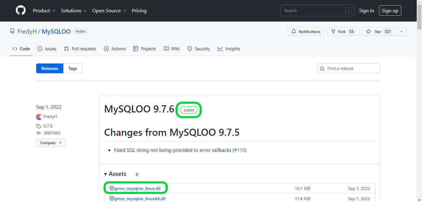Expand the Product menu
Viewport: 422px width, 202px height.
coord(44,10)
